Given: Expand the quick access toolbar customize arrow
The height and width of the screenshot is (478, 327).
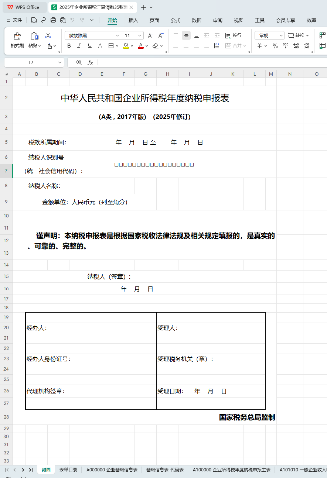Looking at the screenshot, I should tap(92, 20).
